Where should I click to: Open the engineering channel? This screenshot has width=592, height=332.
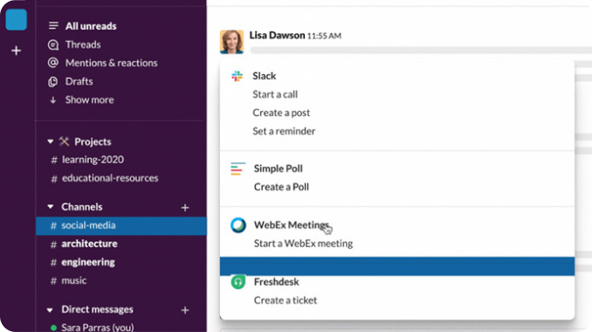pyautogui.click(x=88, y=262)
